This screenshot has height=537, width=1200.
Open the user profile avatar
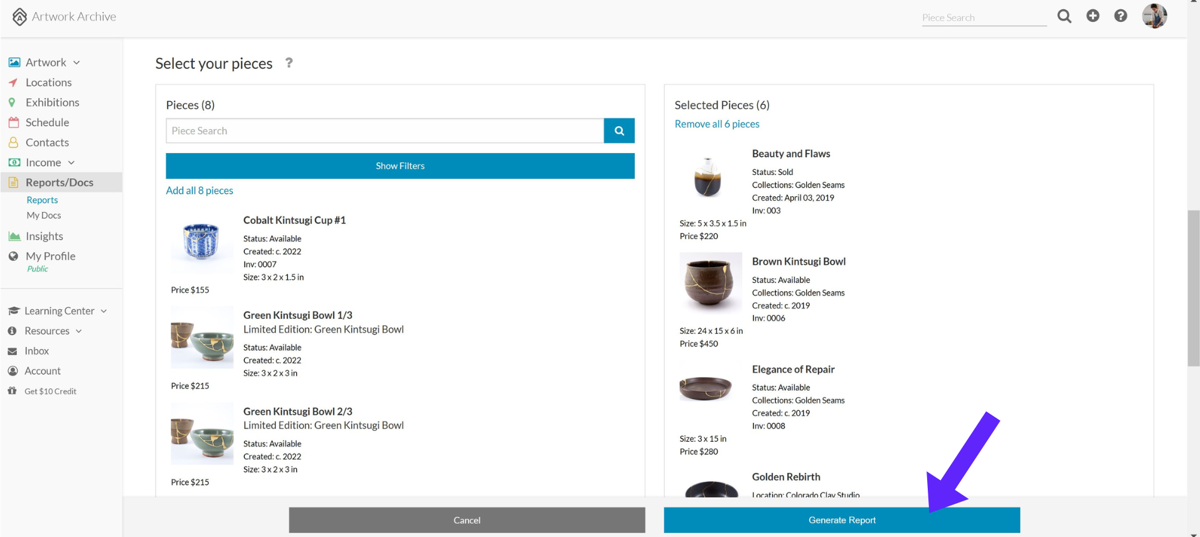pos(1154,16)
